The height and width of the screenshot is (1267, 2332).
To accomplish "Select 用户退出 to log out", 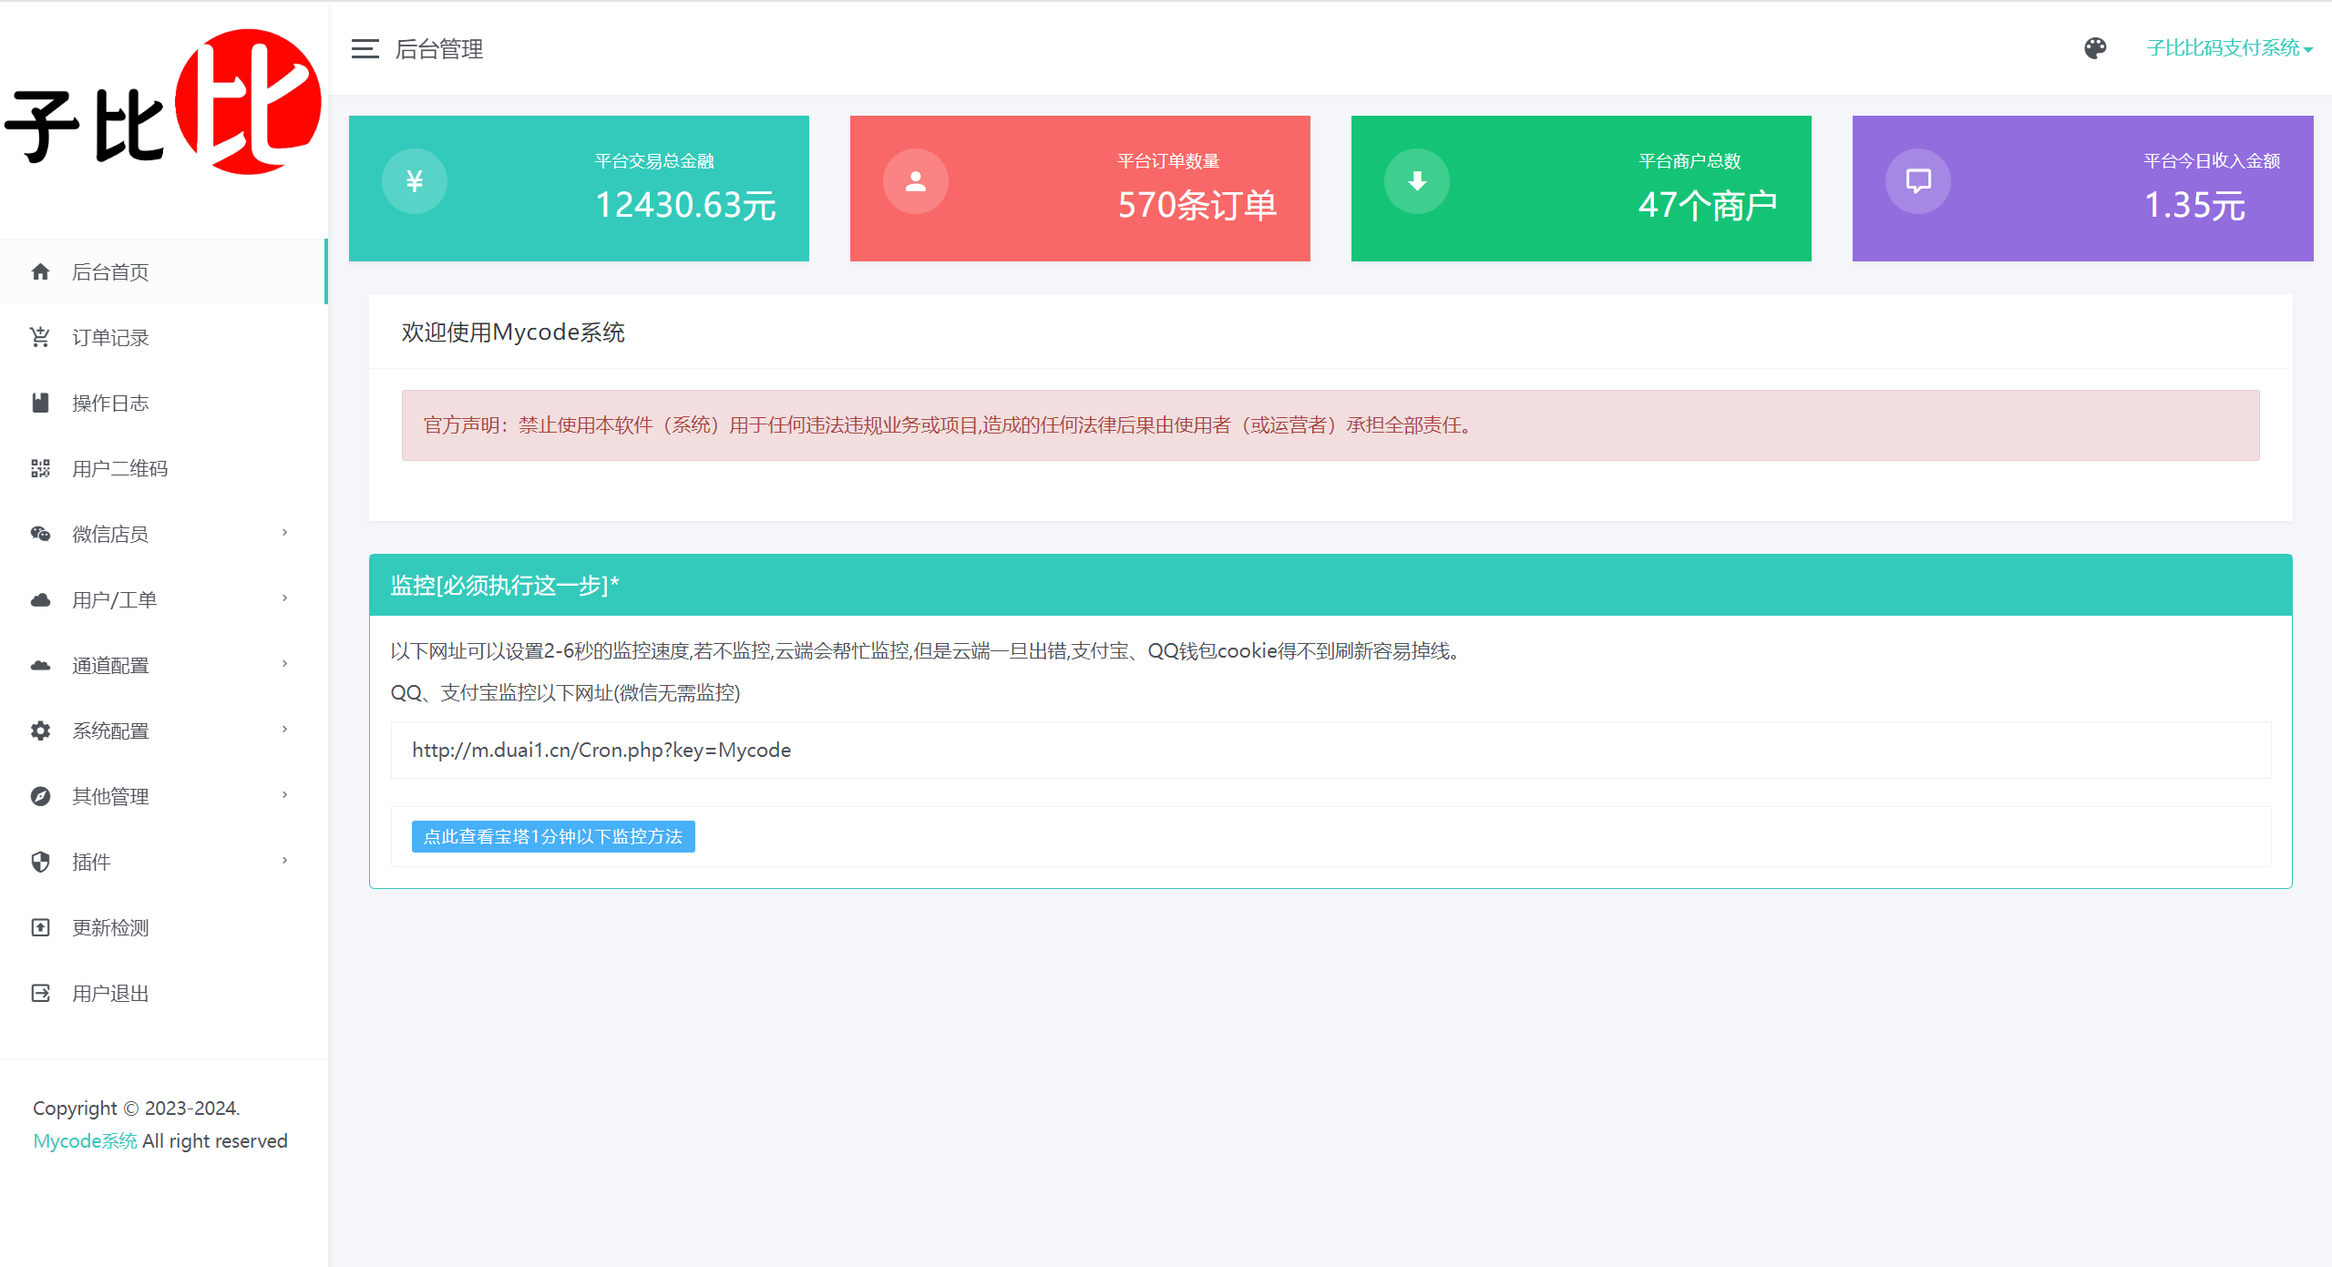I will (x=163, y=993).
